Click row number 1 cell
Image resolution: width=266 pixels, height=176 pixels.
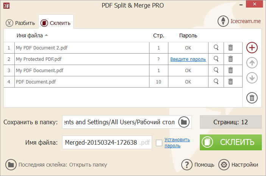(9, 48)
